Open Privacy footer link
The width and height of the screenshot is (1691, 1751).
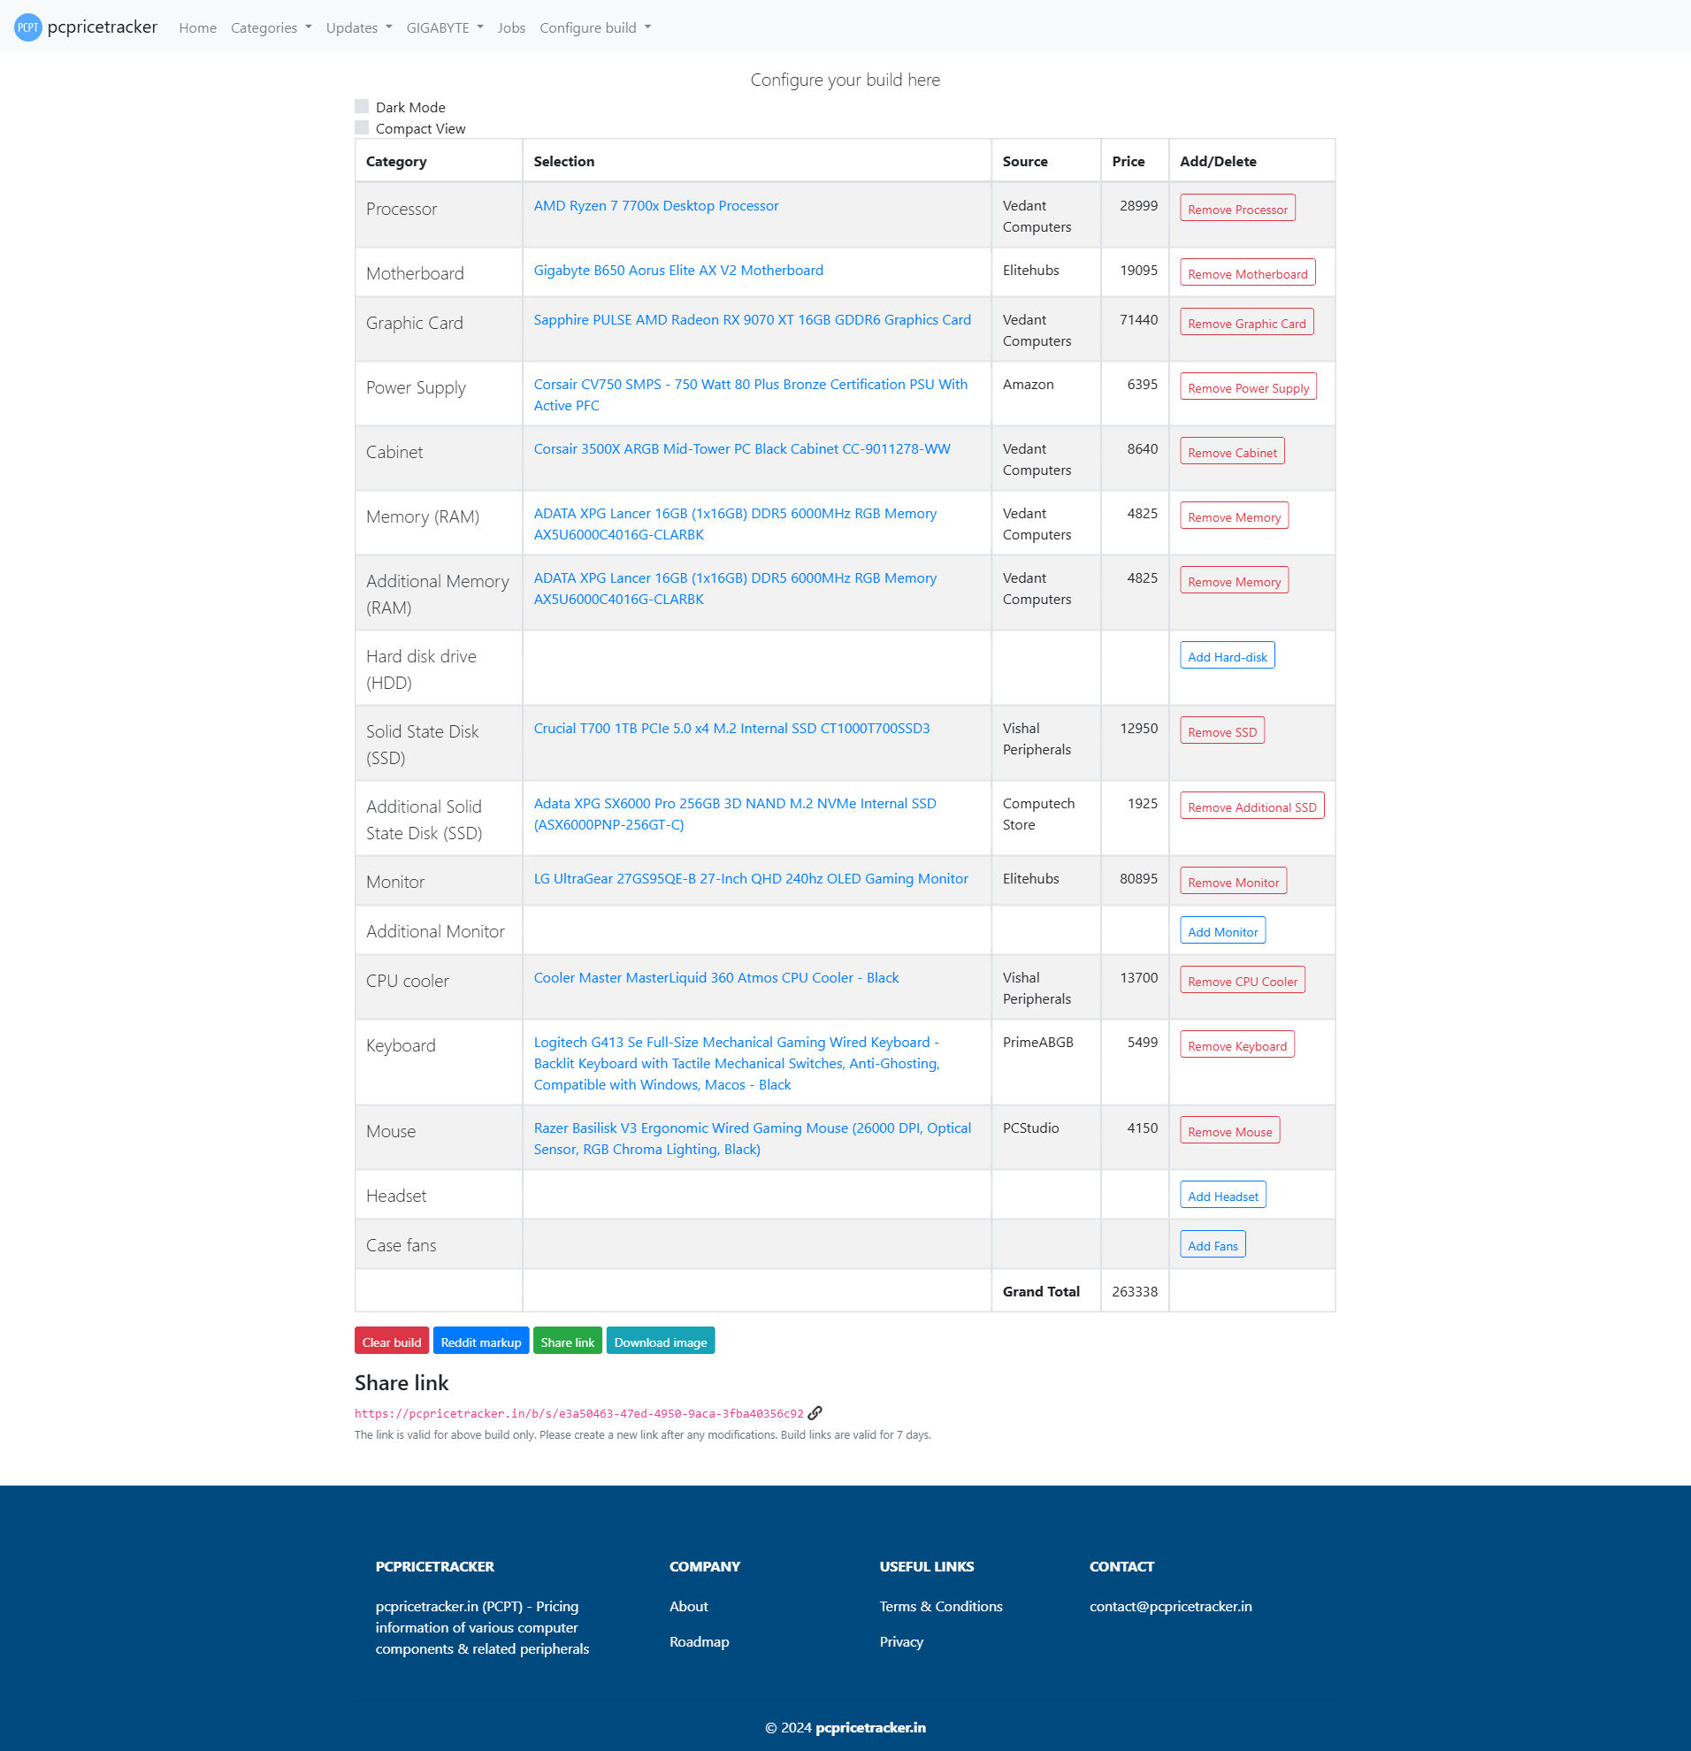[x=900, y=1641]
